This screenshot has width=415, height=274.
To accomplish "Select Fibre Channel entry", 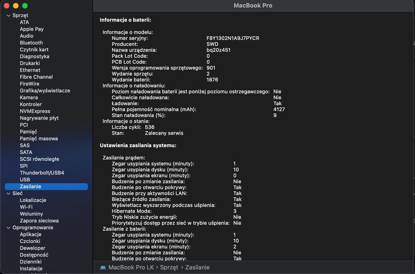I will [36, 77].
